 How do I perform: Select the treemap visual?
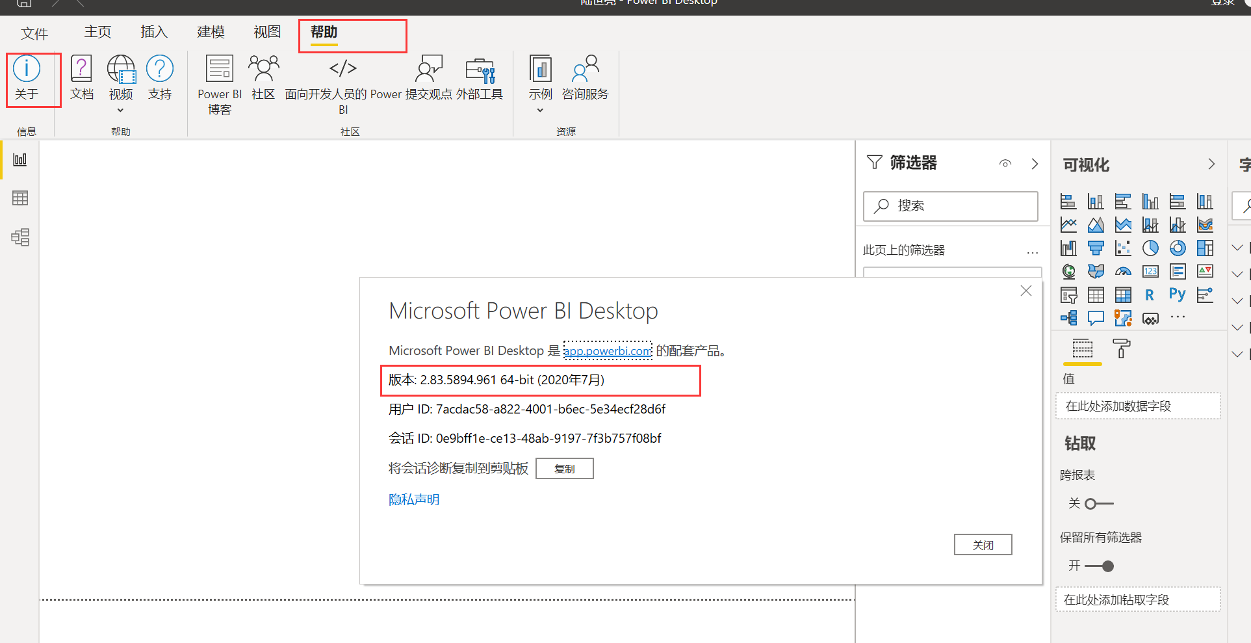pyautogui.click(x=1205, y=248)
